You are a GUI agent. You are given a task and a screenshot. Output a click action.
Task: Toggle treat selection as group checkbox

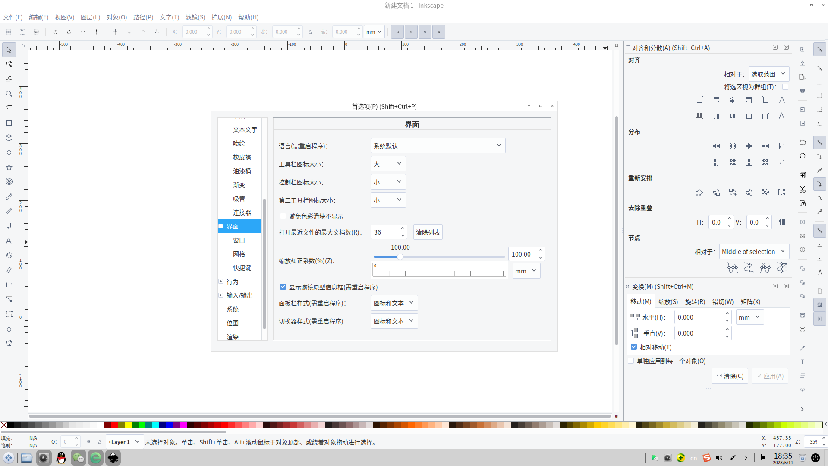click(785, 87)
